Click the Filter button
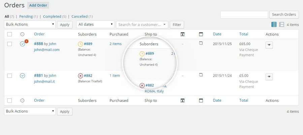303x135 pixels. click(177, 25)
